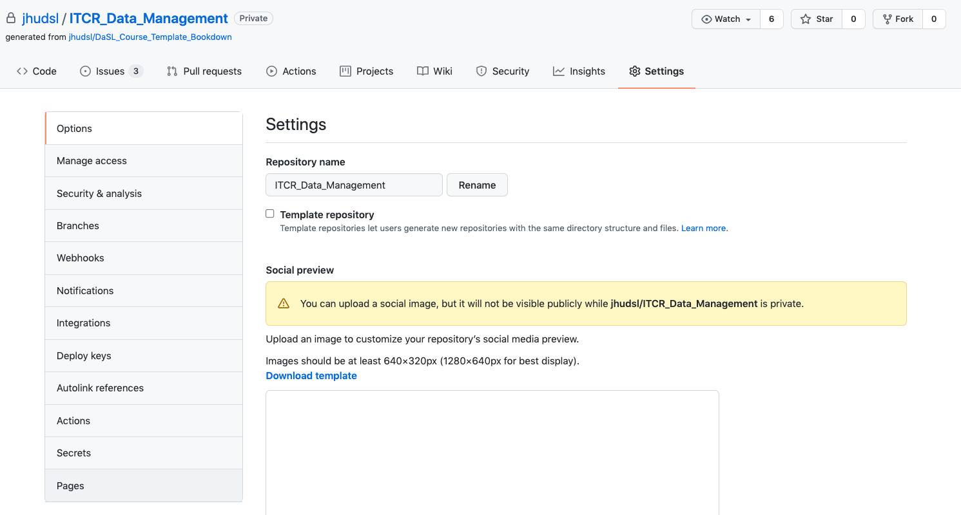Click the Projects tab board icon

click(x=345, y=71)
